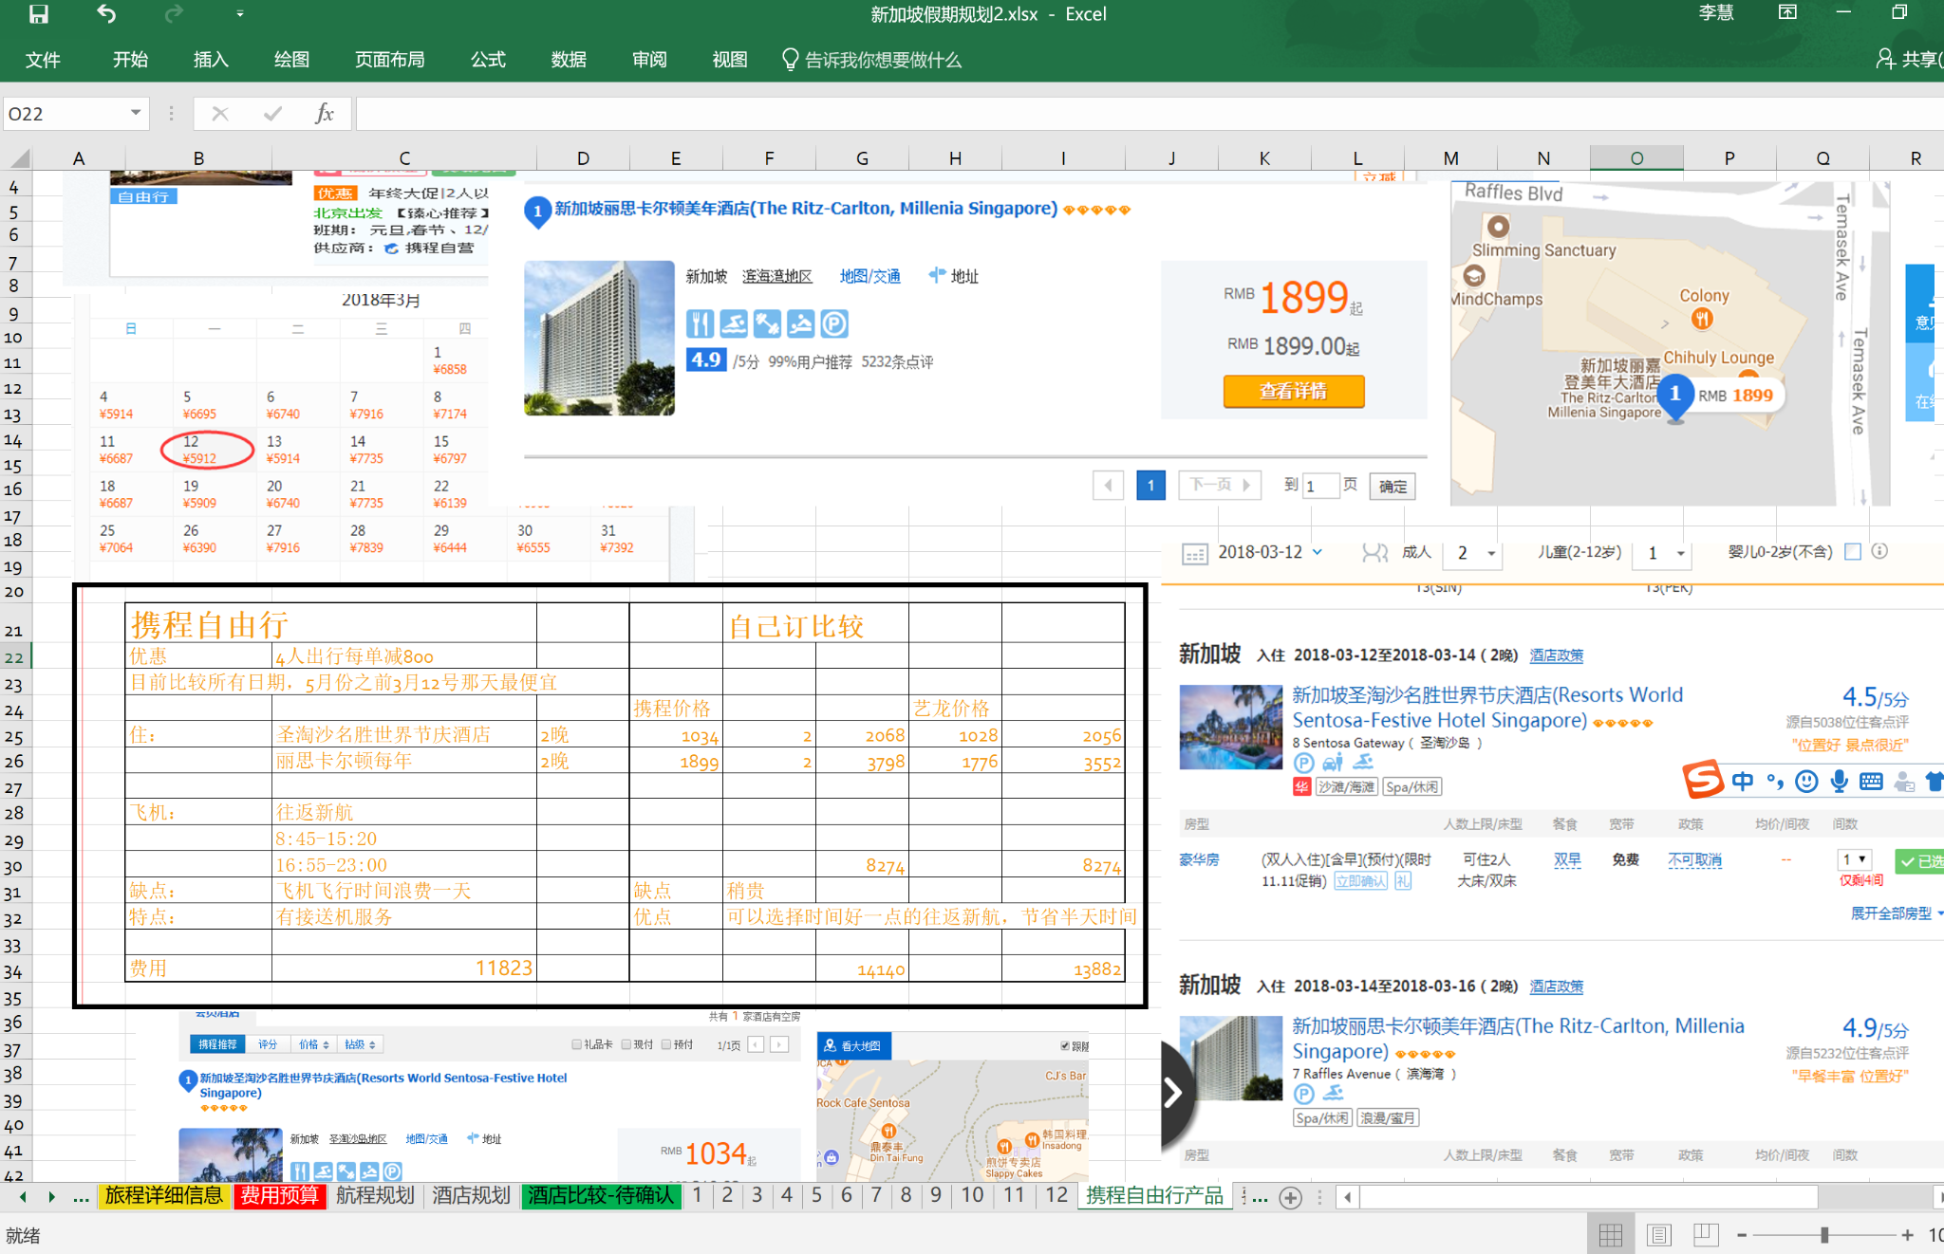
Task: Open Insert Function via the fx icon
Action: click(x=325, y=114)
